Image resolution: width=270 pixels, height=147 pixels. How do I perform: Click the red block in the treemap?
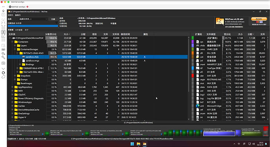pos(266,129)
